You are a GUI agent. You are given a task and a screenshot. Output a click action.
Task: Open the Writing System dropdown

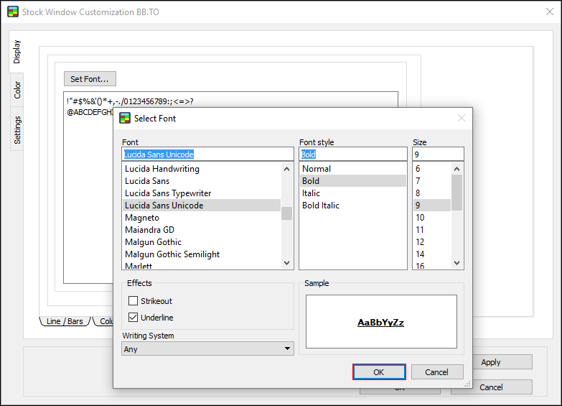click(207, 349)
